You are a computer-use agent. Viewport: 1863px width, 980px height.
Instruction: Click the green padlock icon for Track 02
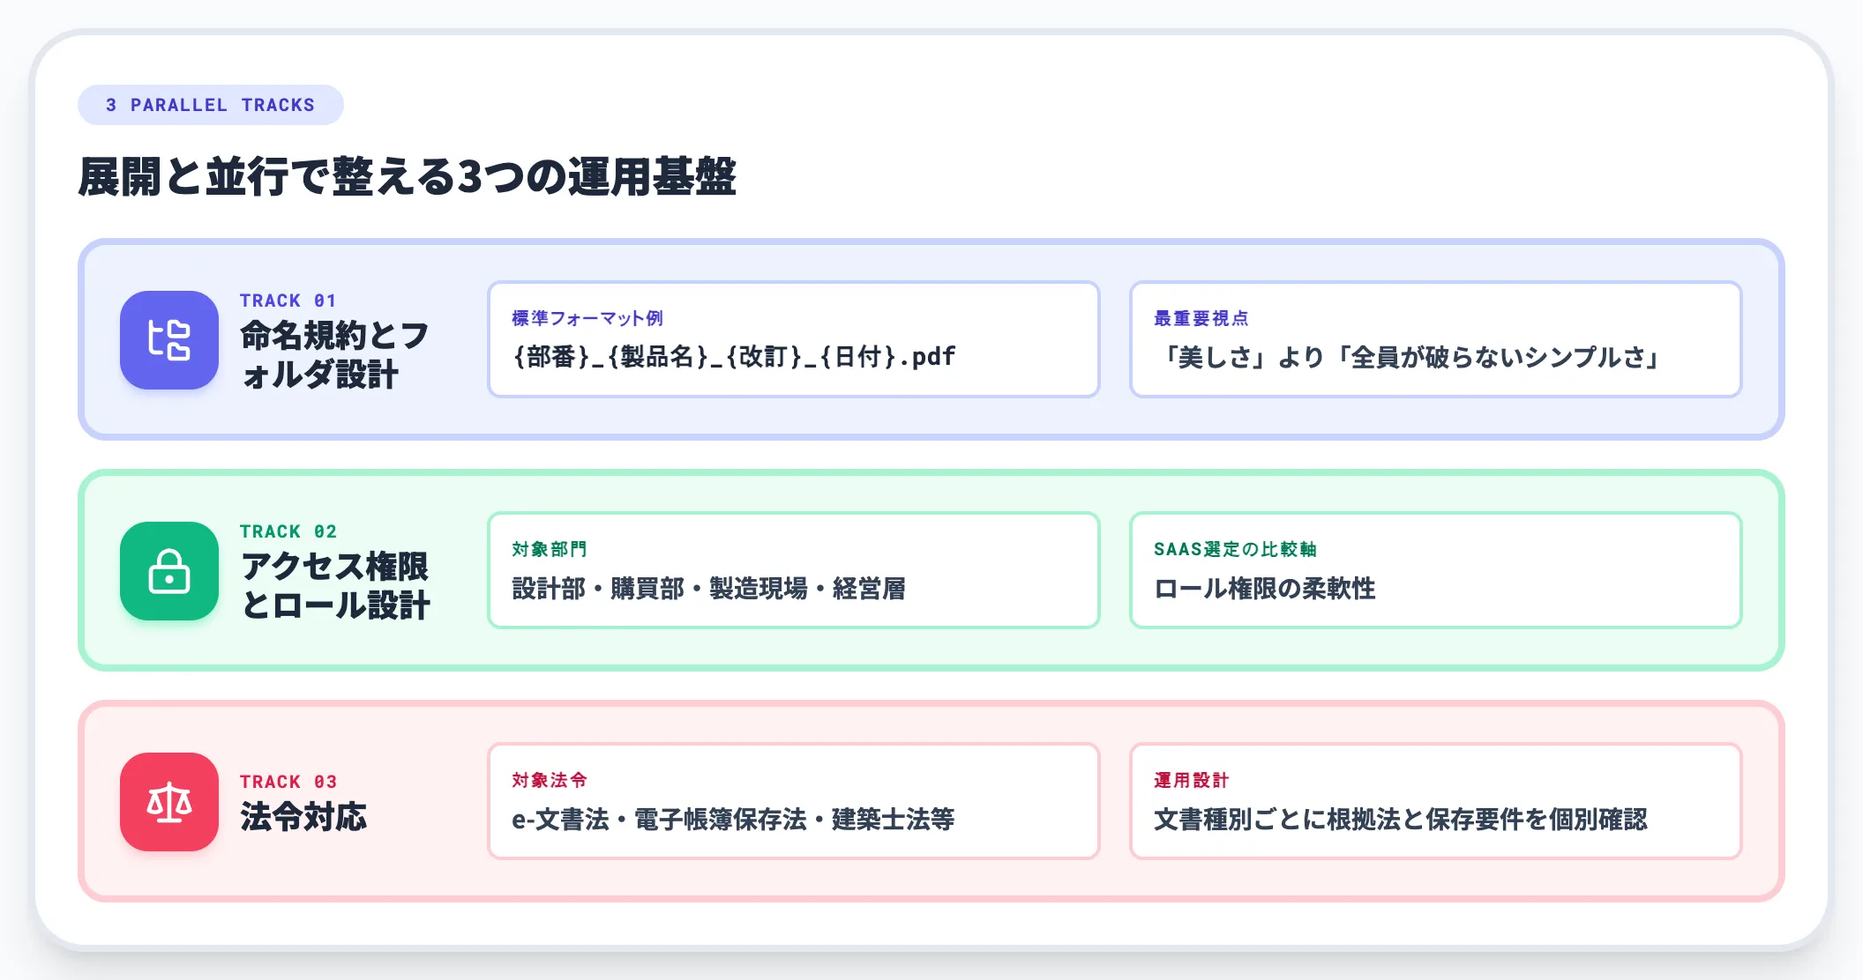coord(169,571)
